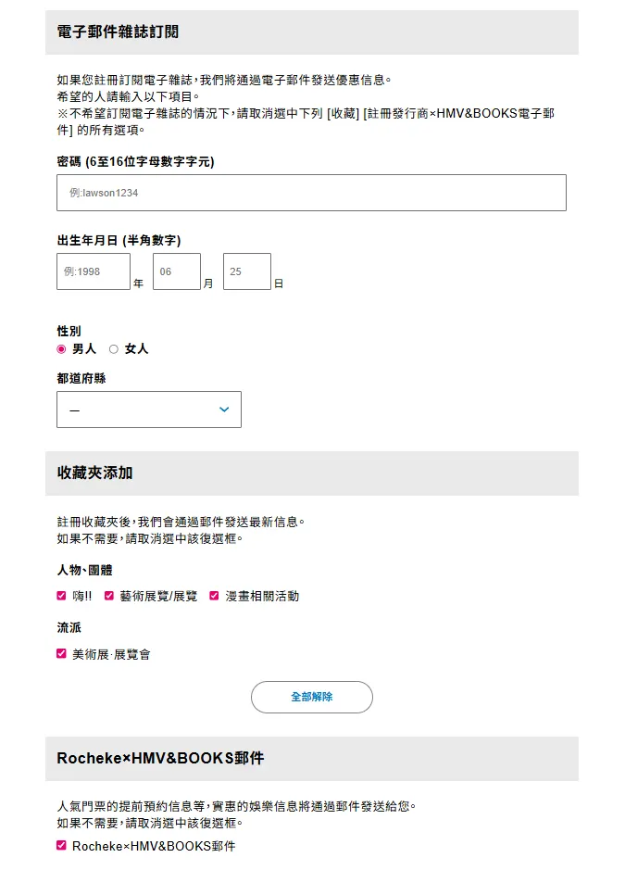Click the 嗨!! checkbox label text
This screenshot has height=870, width=625.
[82, 596]
